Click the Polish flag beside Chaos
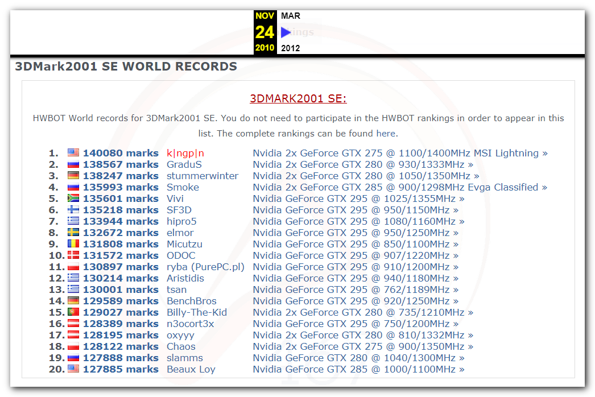 pos(73,346)
